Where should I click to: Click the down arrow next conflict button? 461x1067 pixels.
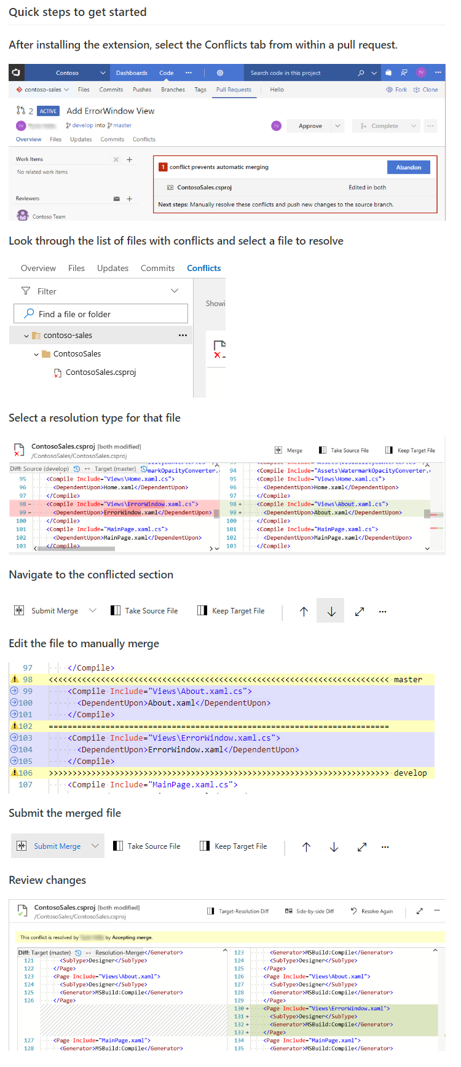331,611
